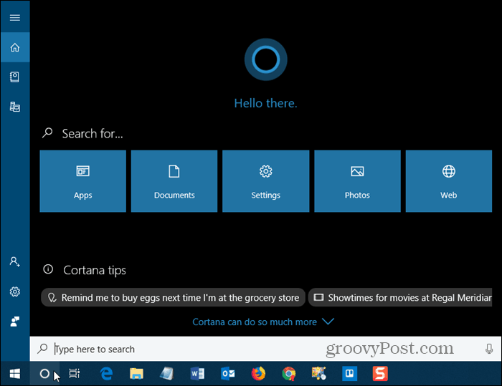Open the Windows Start menu
Screen dimensions: 502x386
coord(15,374)
